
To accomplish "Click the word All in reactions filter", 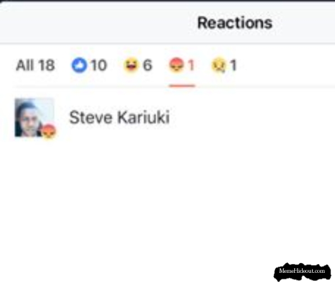I will (25, 65).
